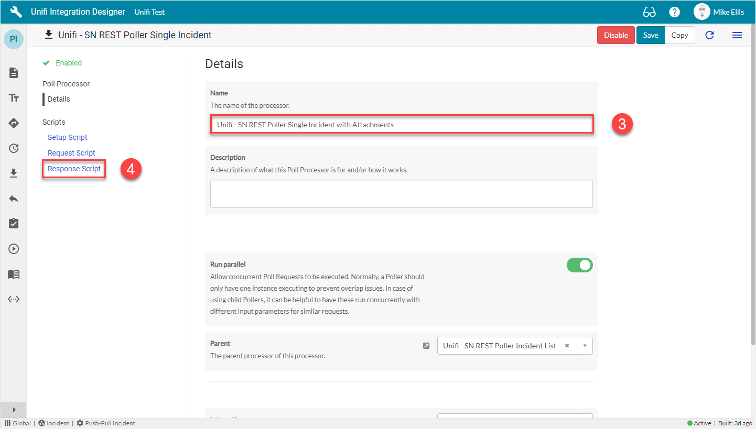Image resolution: width=756 pixels, height=429 pixels.
Task: Click the clipboard checklist icon in sidebar
Action: pos(13,224)
